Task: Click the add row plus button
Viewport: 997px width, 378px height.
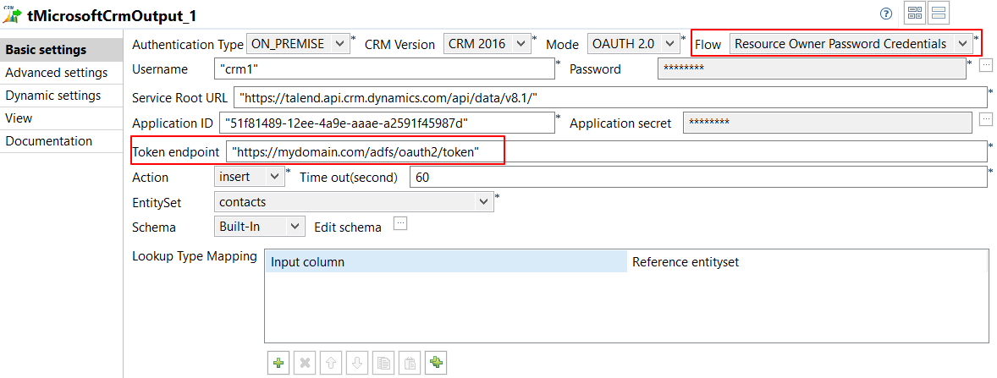Action: coord(278,364)
